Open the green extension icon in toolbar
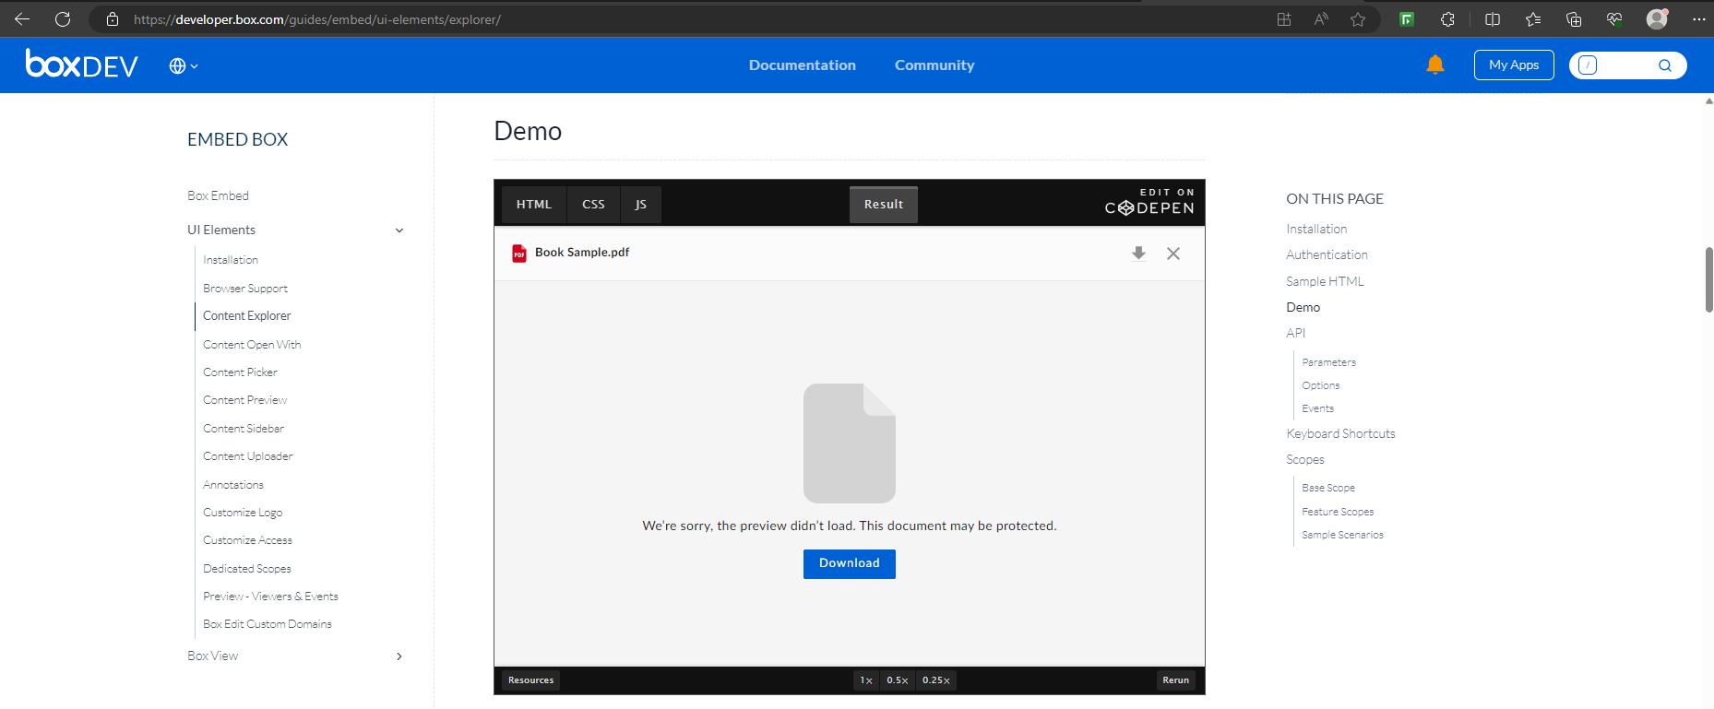 pos(1407,18)
